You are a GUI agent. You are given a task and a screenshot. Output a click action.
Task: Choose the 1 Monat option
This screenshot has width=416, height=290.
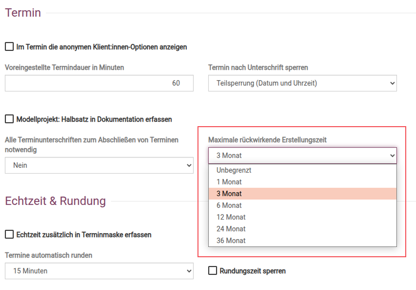(x=229, y=182)
